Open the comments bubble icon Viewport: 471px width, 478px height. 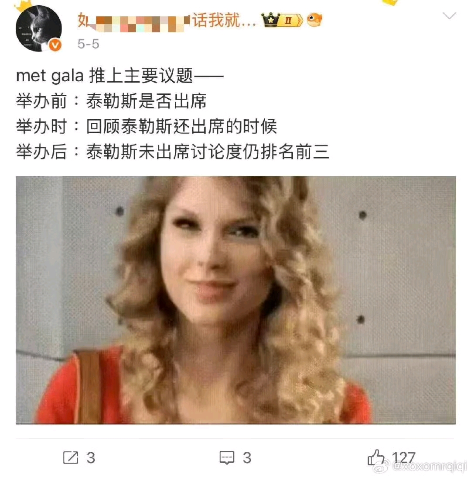[227, 457]
